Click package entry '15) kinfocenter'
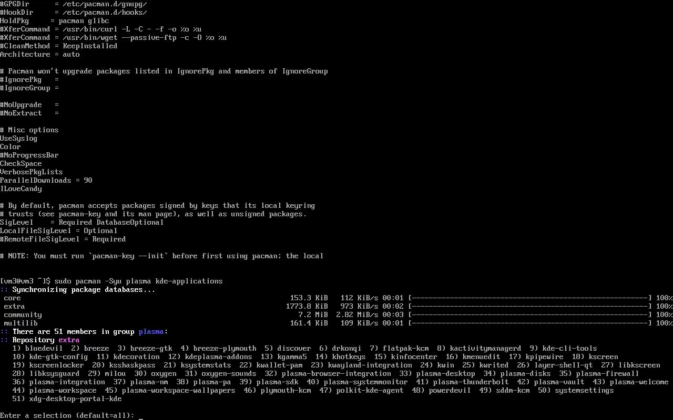 (406, 357)
